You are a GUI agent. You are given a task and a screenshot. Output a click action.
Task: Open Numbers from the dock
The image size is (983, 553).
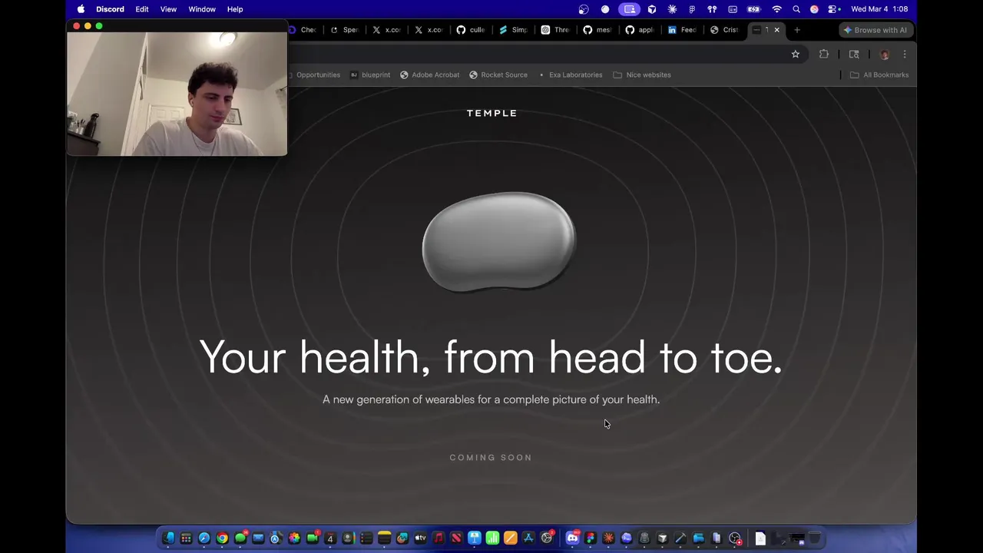[x=492, y=538]
